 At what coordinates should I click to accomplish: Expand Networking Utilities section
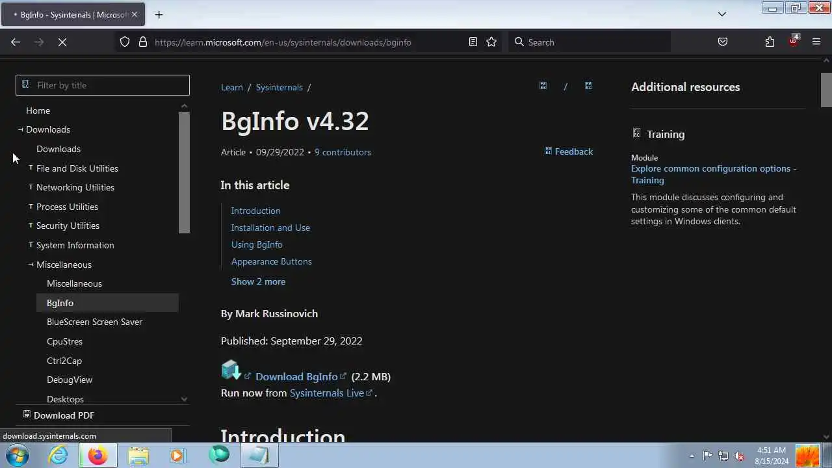[31, 187]
